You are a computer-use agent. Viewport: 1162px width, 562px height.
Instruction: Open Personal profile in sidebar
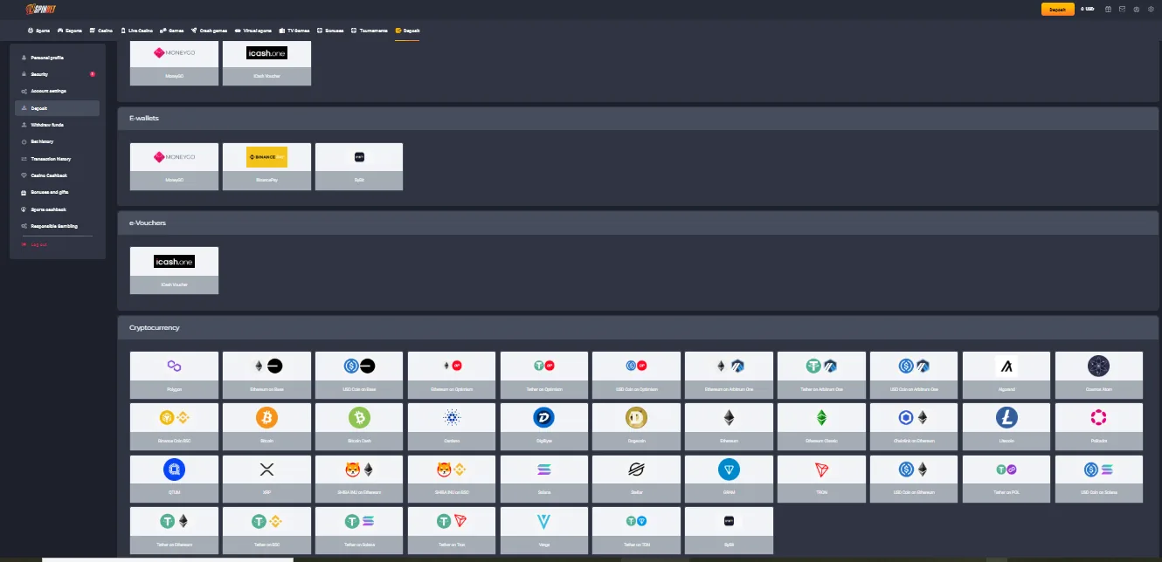[x=57, y=58]
